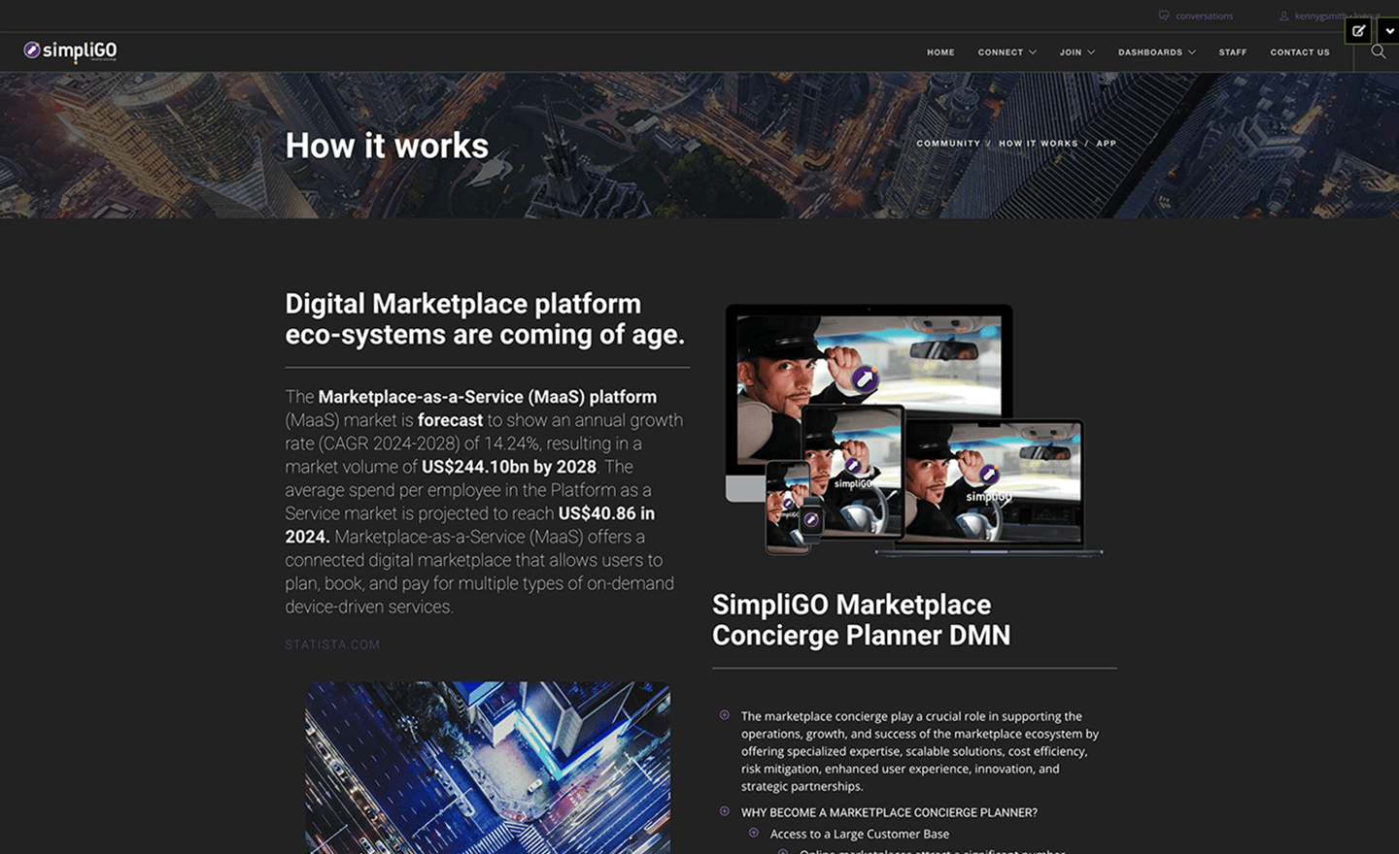Click 'WHY BECOME A MARKETPLACE CONCIERGE PLANNER?' text

889,812
